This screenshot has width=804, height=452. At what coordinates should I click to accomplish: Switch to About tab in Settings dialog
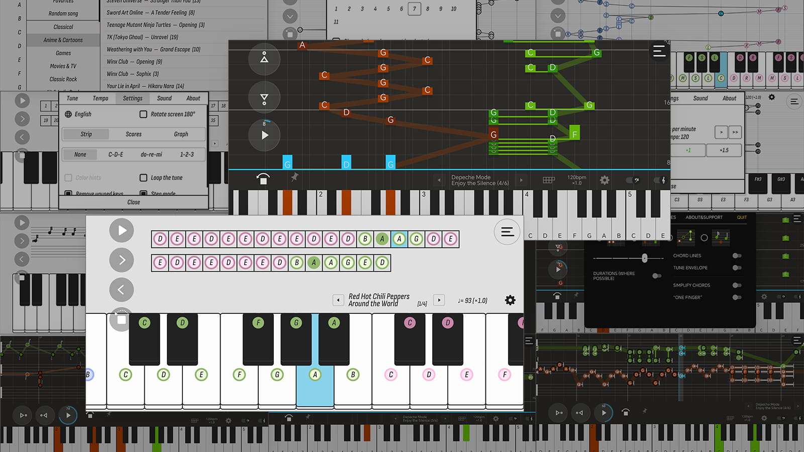193,98
